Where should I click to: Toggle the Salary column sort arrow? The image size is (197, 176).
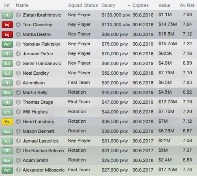pyautogui.click(x=129, y=6)
